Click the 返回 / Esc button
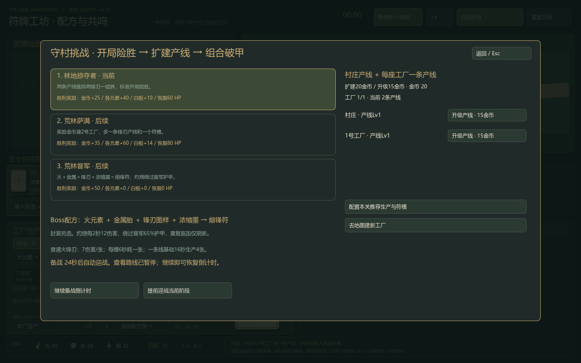Image resolution: width=581 pixels, height=363 pixels. click(502, 53)
